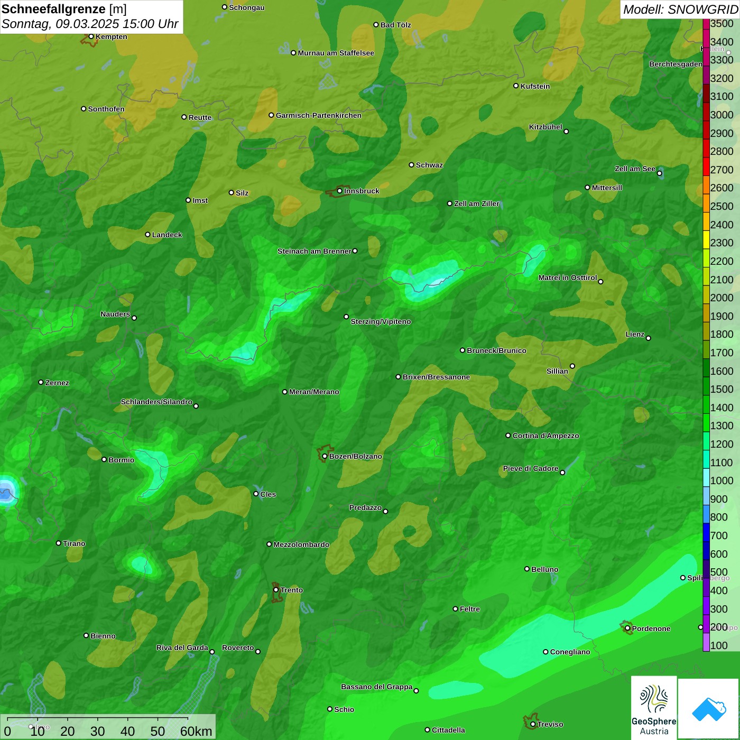Click the '1200' legend value
740x740 pixels.
(x=722, y=444)
